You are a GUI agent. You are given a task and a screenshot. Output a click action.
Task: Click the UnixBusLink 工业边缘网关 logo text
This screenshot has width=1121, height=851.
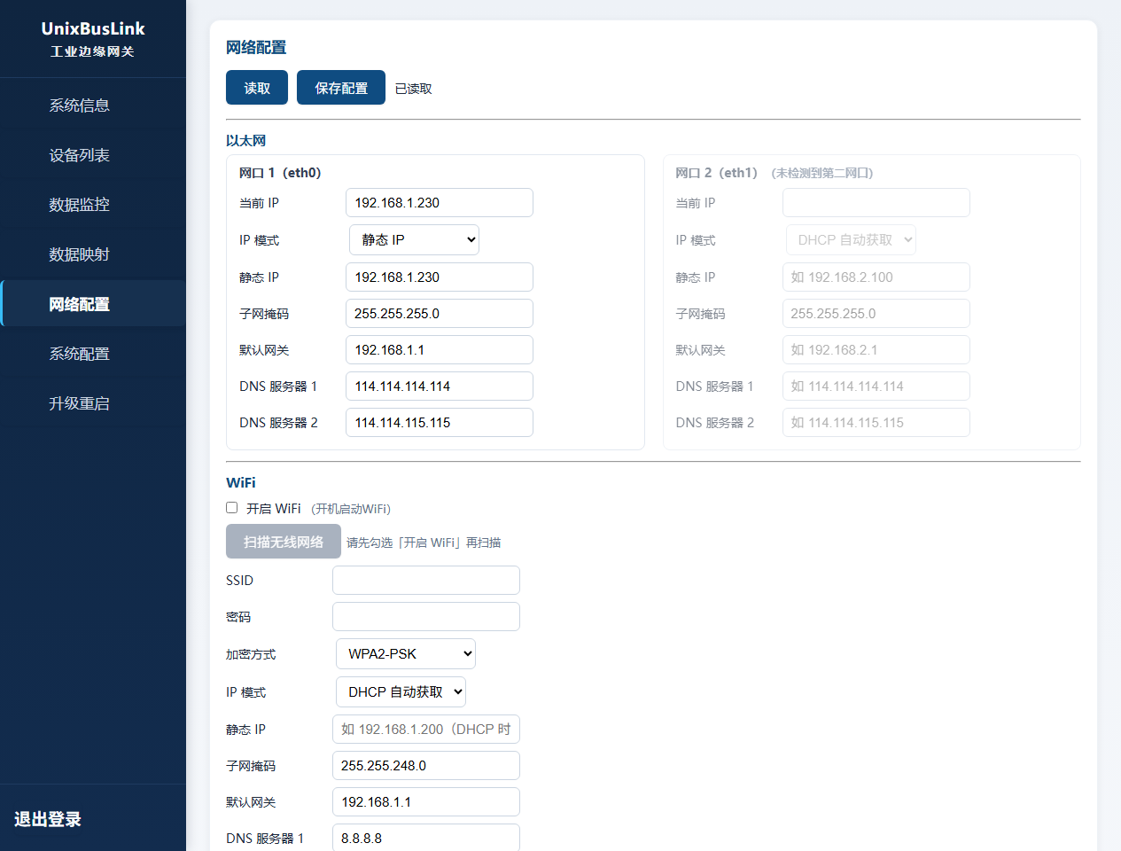pos(93,39)
